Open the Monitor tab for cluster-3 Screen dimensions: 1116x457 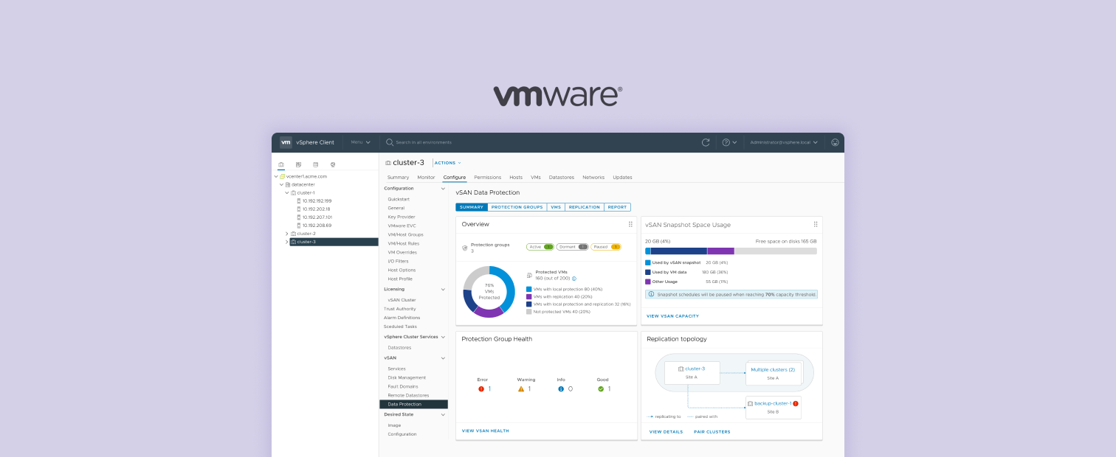point(426,177)
